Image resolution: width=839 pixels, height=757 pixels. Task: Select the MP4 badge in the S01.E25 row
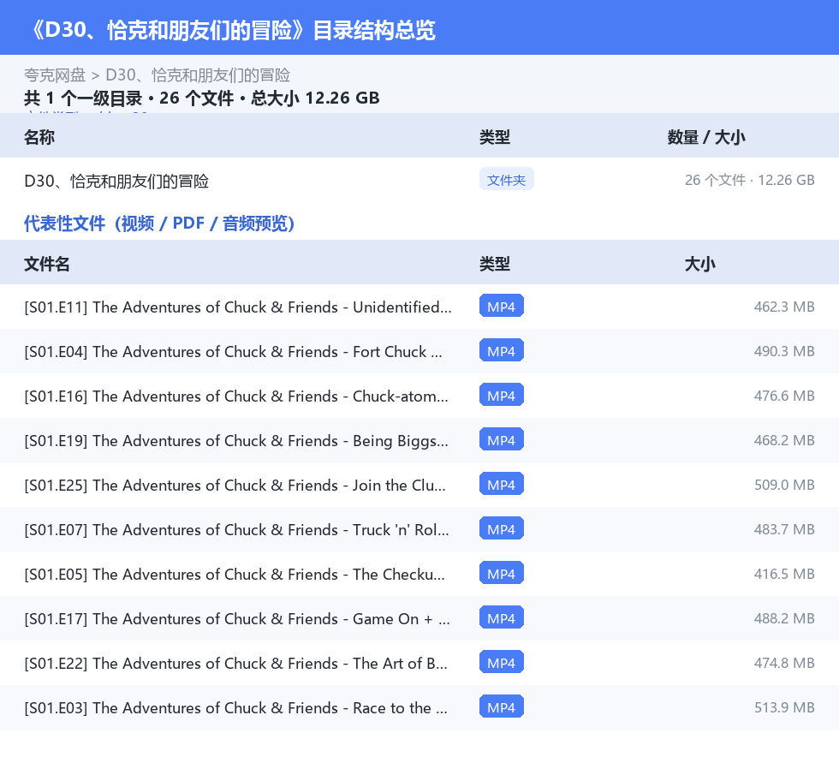(502, 484)
